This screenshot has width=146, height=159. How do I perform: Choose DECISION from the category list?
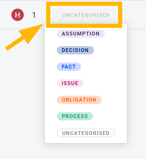coord(75,50)
